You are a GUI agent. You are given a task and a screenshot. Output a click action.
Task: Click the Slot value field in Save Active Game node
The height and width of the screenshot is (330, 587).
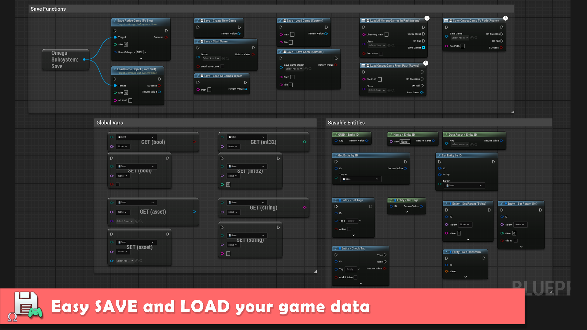(126, 44)
